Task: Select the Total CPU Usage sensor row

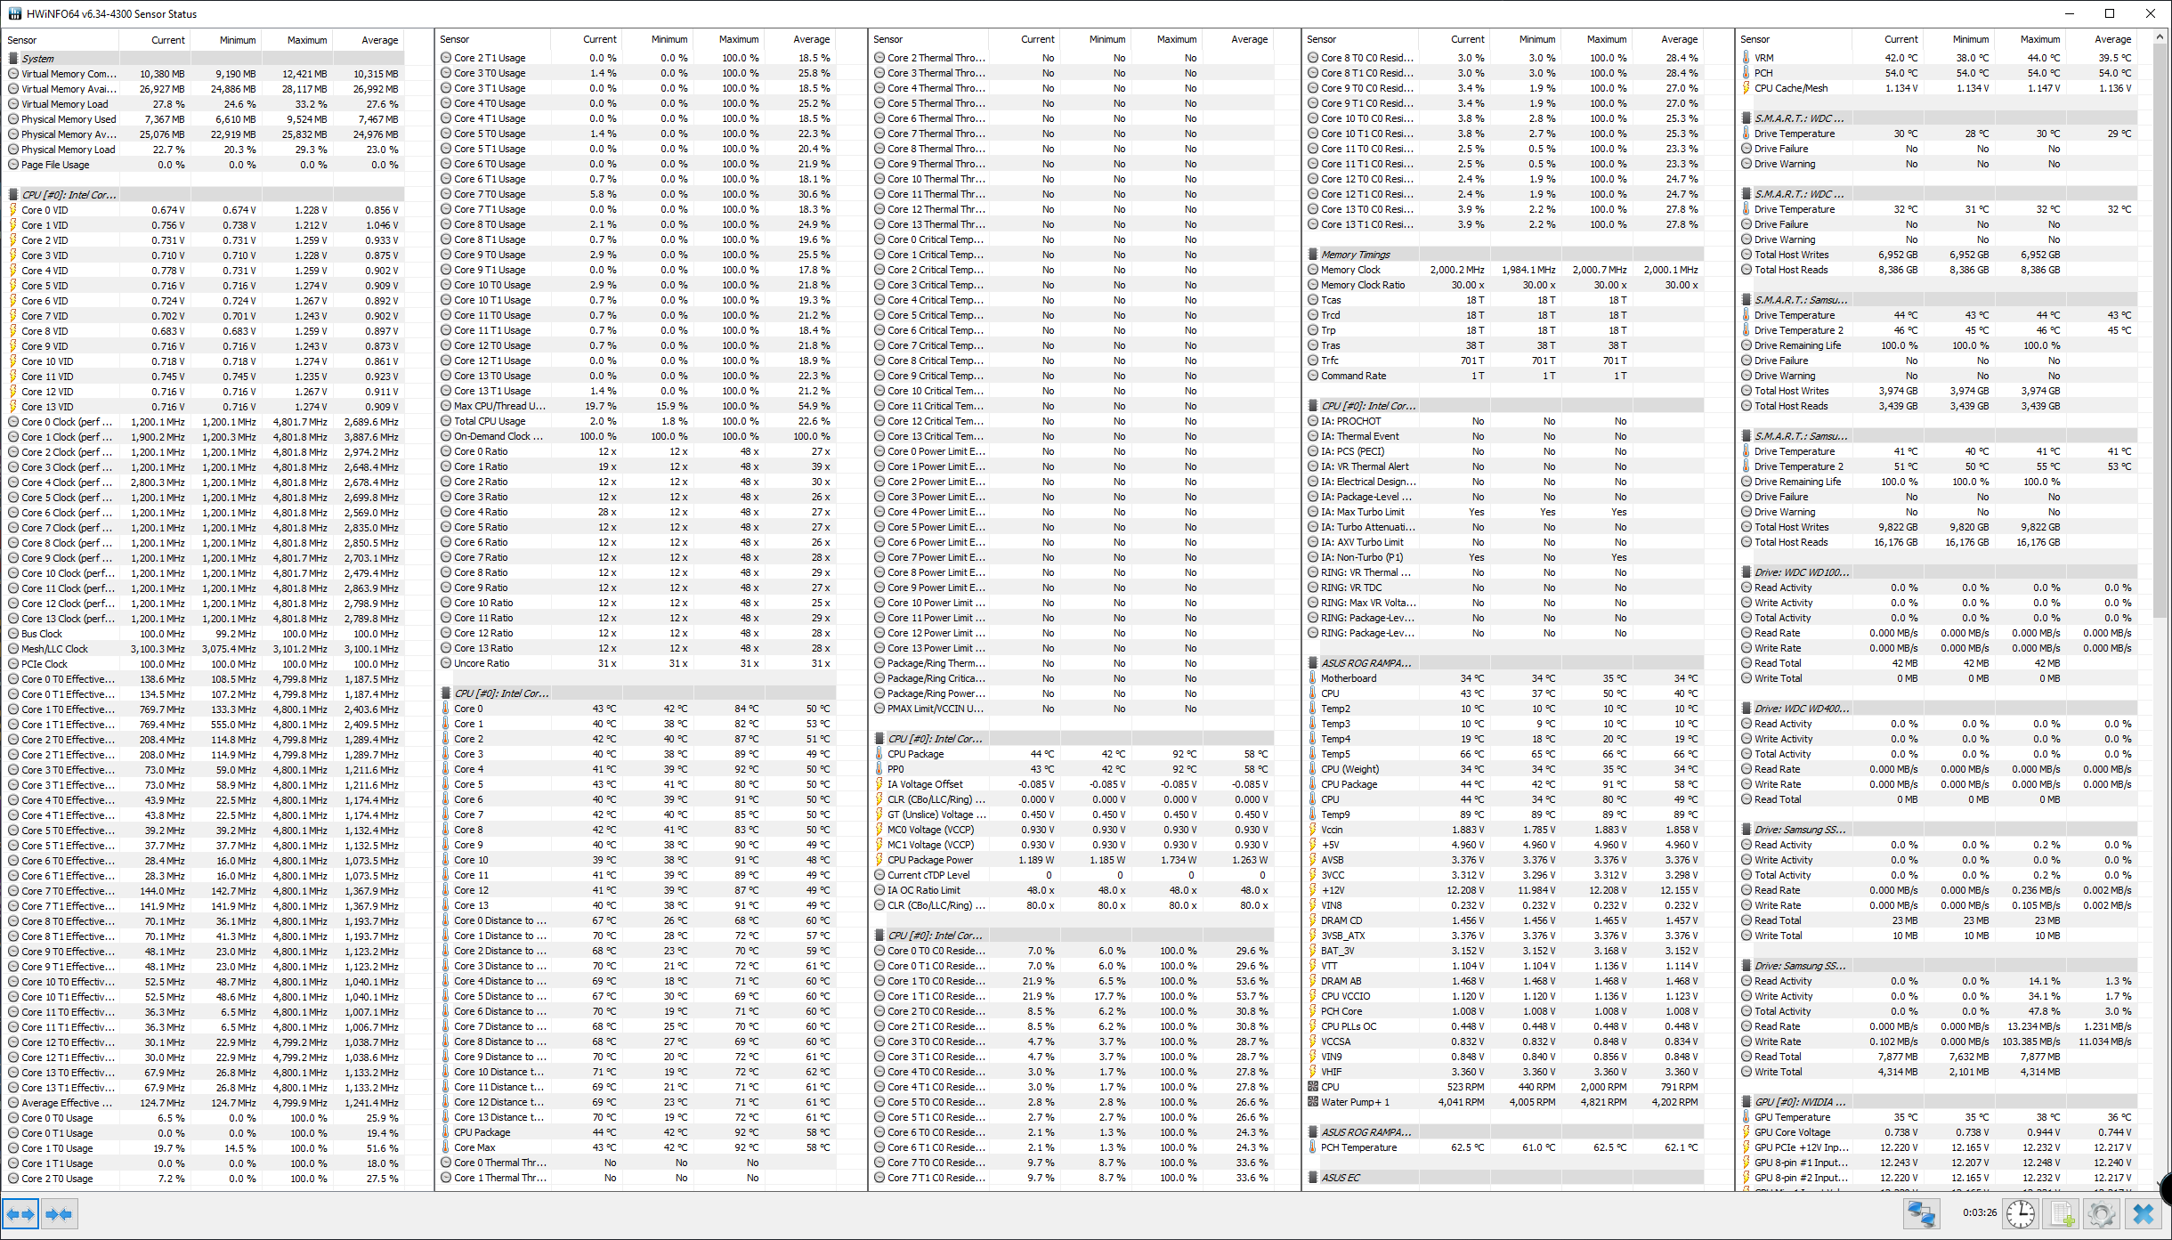Action: click(490, 421)
